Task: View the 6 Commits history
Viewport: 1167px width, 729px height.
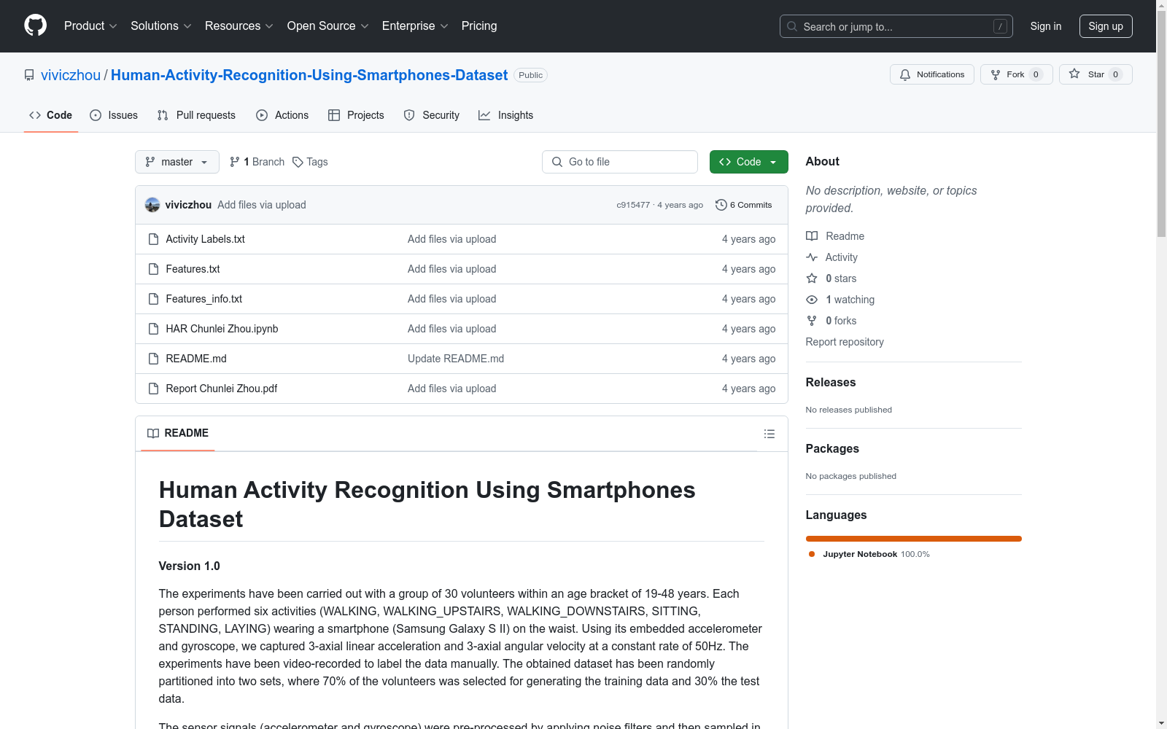Action: coord(744,205)
